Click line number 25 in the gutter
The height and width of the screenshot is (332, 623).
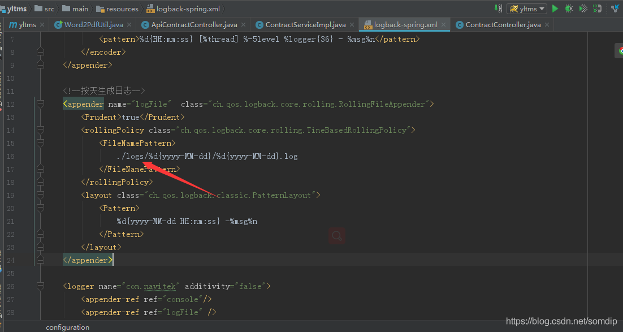click(11, 273)
